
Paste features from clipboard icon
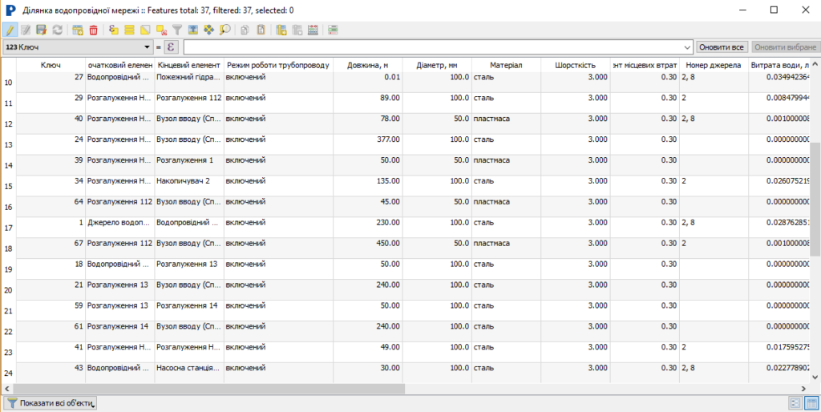pos(261,30)
